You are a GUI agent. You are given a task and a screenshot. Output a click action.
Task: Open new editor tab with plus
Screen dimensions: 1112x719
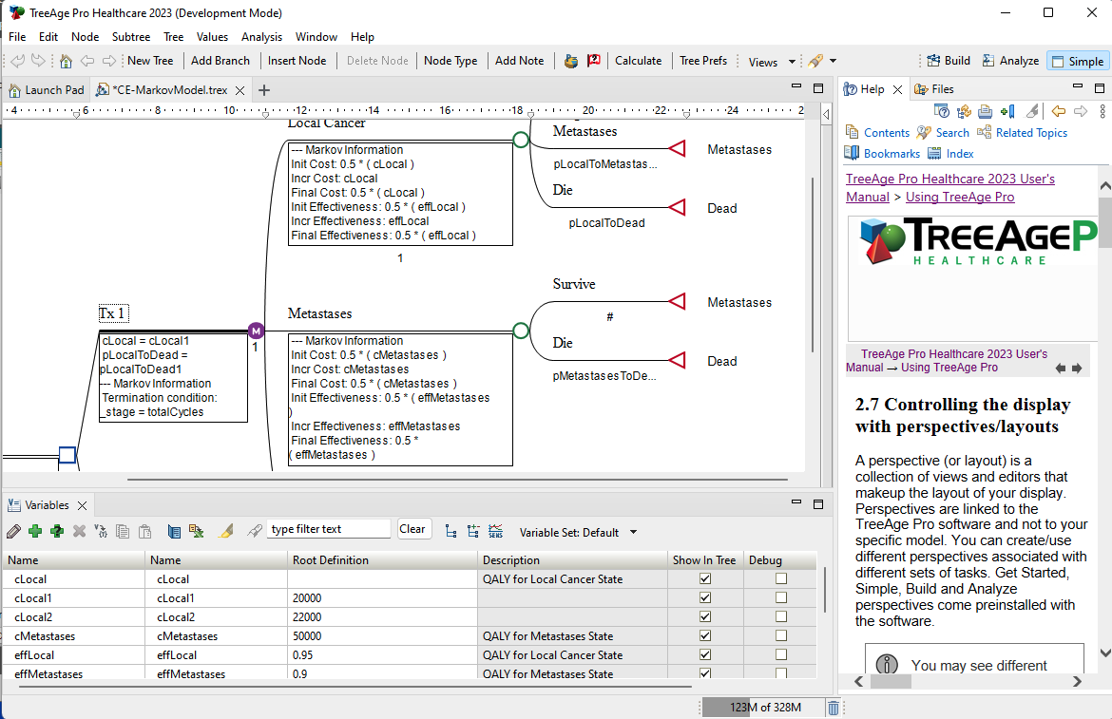point(264,90)
